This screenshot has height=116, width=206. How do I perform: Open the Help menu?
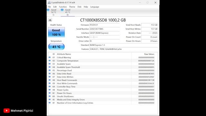86,7
